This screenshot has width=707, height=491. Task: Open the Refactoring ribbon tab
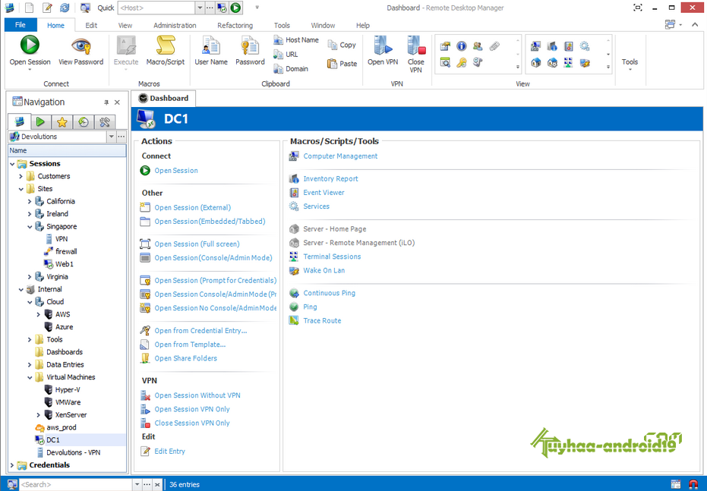point(235,25)
